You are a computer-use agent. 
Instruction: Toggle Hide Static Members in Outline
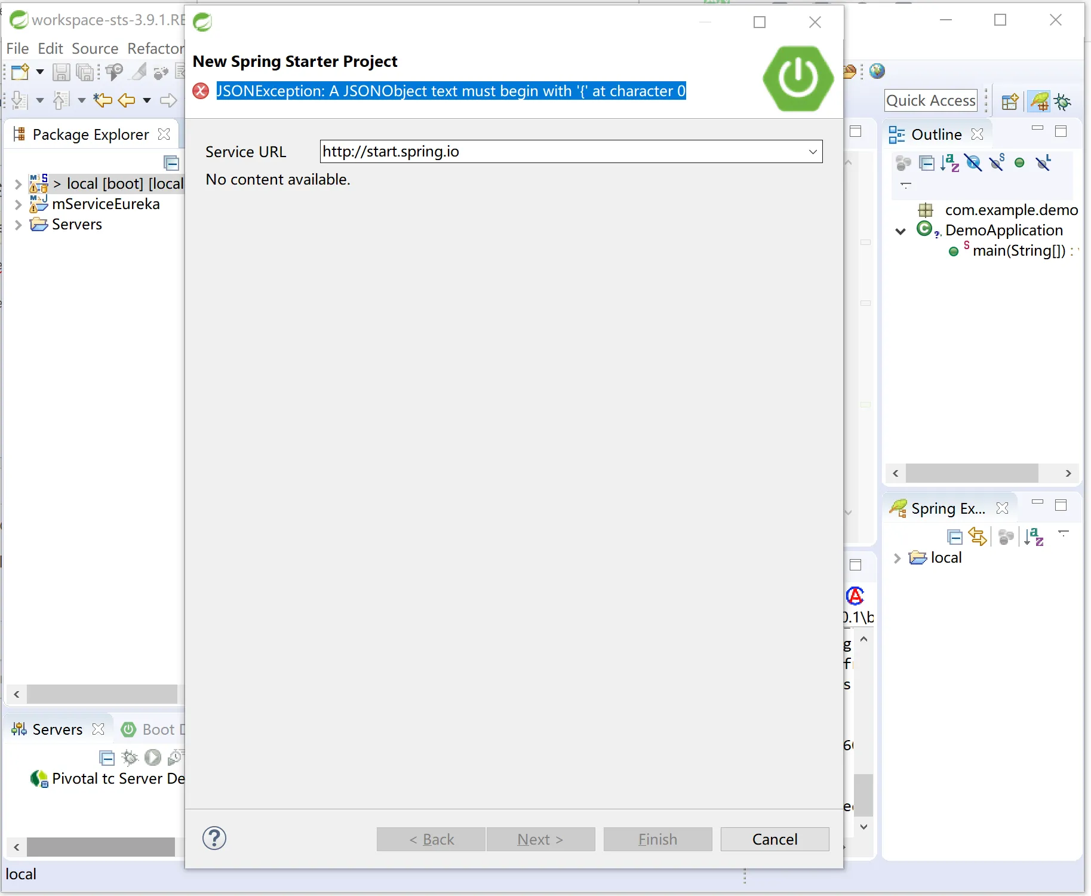coord(997,162)
